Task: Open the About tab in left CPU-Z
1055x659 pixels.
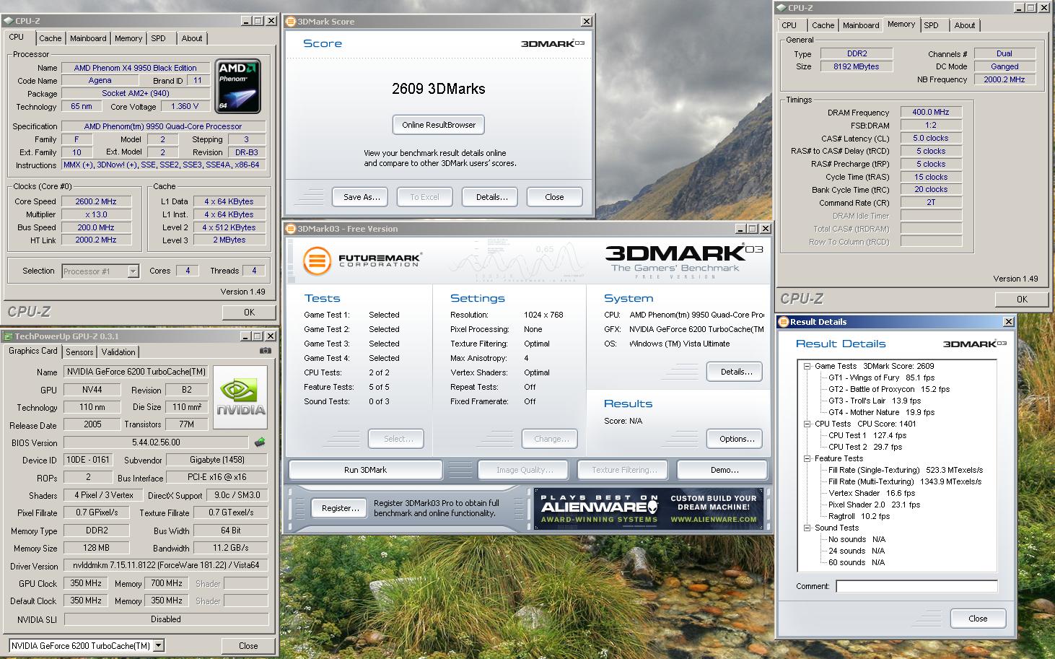Action: (191, 38)
